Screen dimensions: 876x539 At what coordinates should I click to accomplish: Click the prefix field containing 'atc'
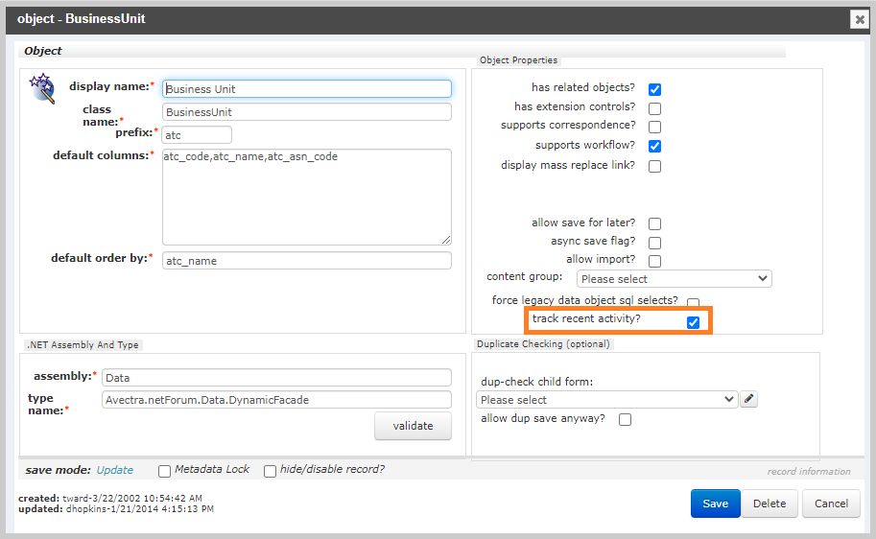tap(197, 134)
